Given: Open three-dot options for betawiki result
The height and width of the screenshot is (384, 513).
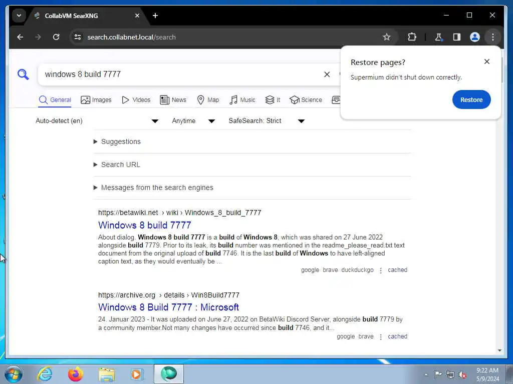Looking at the screenshot, I should pos(381,270).
